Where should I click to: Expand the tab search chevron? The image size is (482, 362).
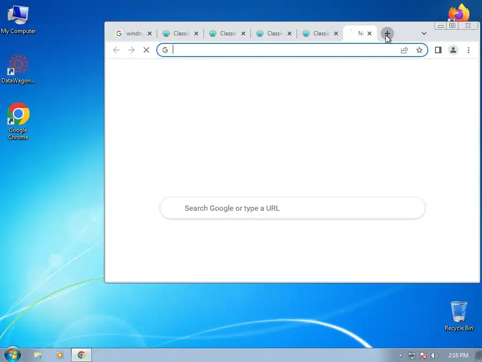[424, 33]
